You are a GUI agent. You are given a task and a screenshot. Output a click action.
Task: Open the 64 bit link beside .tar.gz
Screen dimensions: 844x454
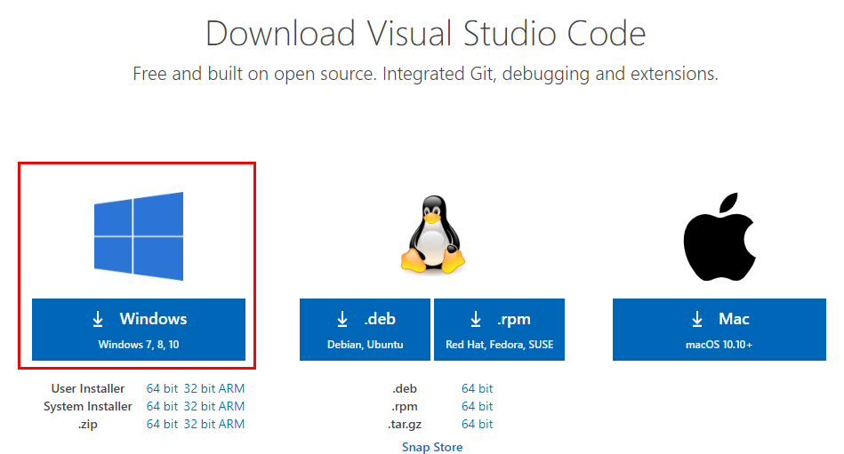coord(477,424)
